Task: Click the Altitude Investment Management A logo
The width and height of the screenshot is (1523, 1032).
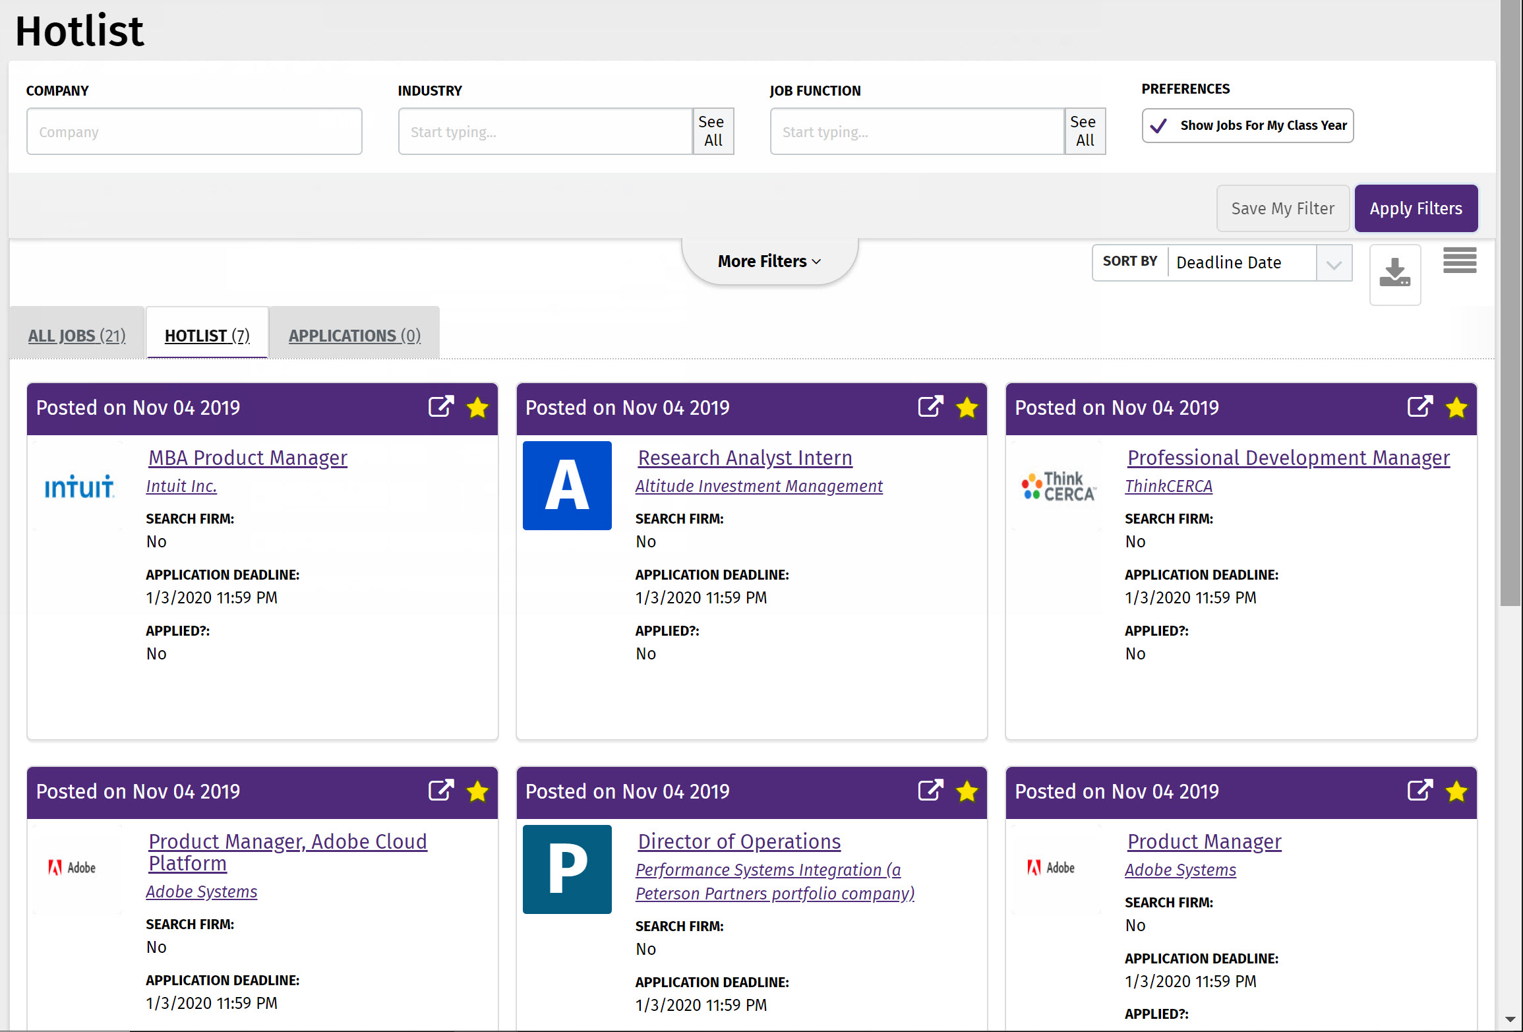Action: coord(567,485)
